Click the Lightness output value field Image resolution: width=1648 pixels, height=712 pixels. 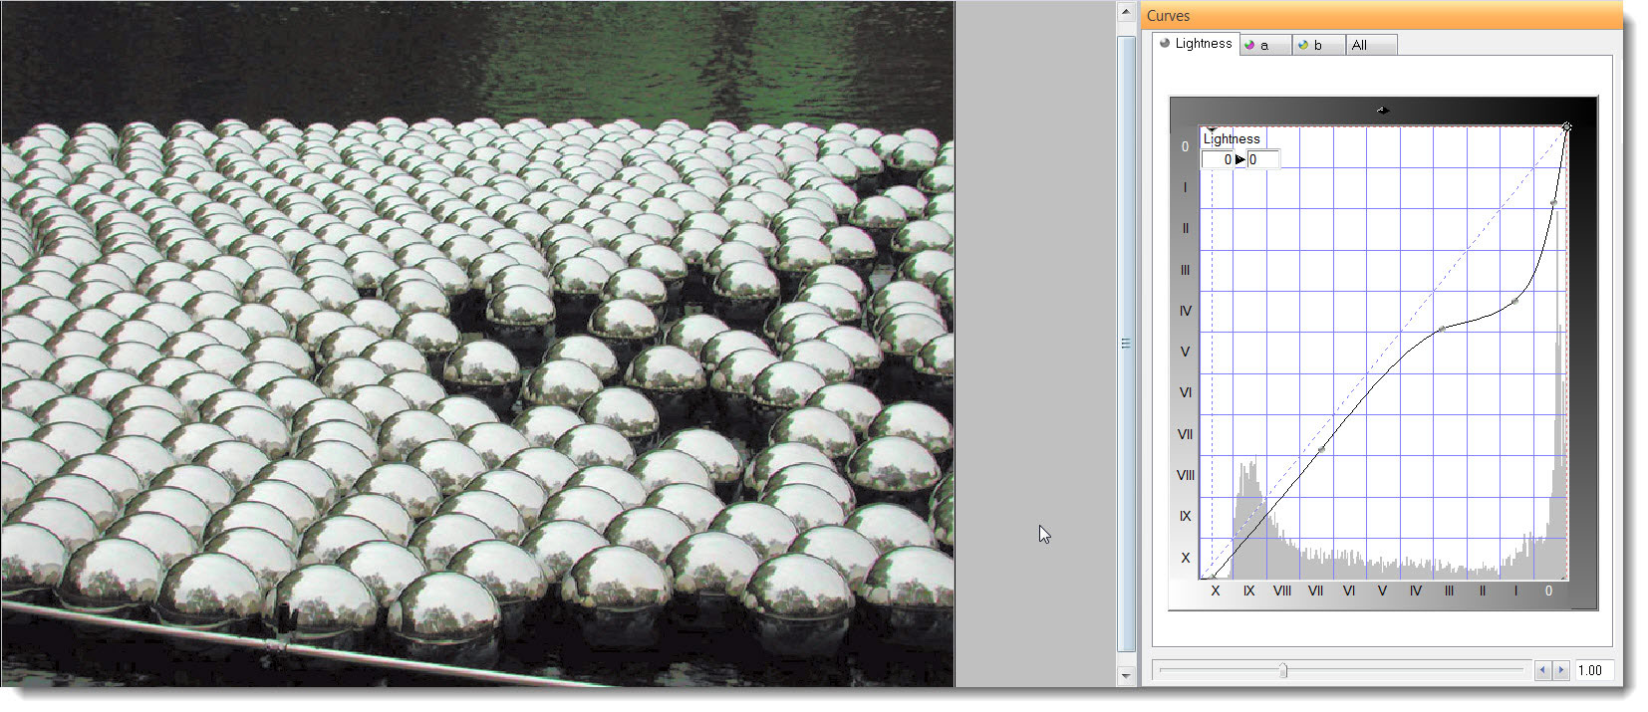tap(1261, 159)
